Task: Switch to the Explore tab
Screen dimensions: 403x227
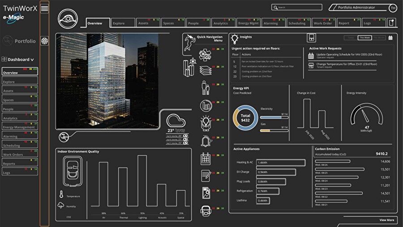Action: click(x=123, y=22)
